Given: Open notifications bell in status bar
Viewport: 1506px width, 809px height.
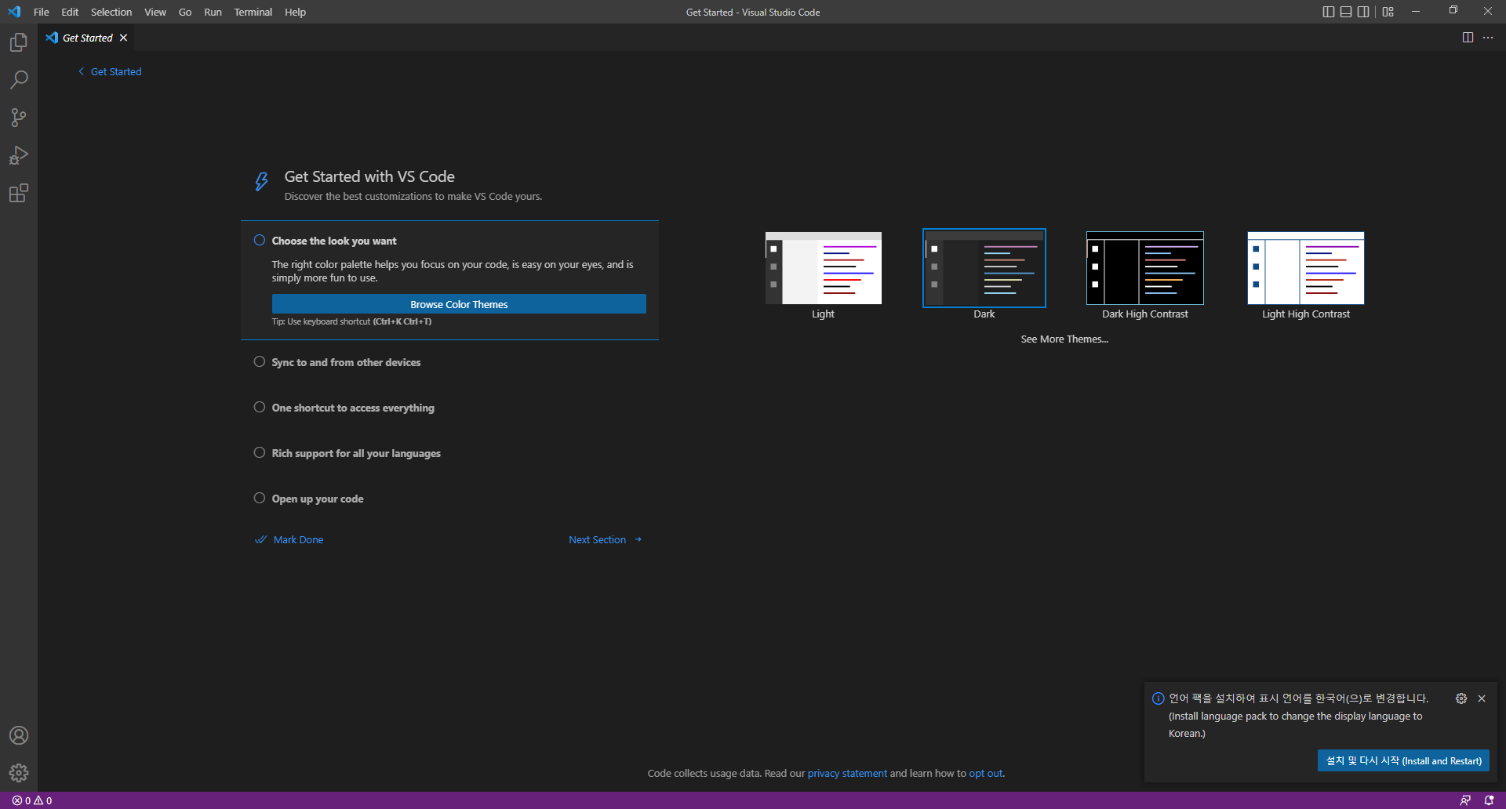Looking at the screenshot, I should pos(1489,800).
